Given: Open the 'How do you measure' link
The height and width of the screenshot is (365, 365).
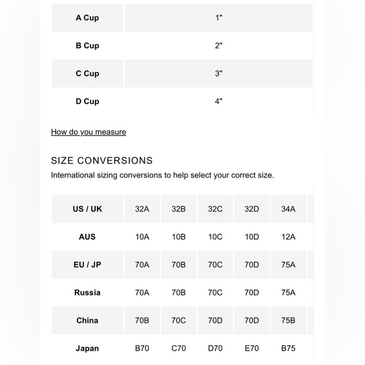Looking at the screenshot, I should tap(89, 132).
